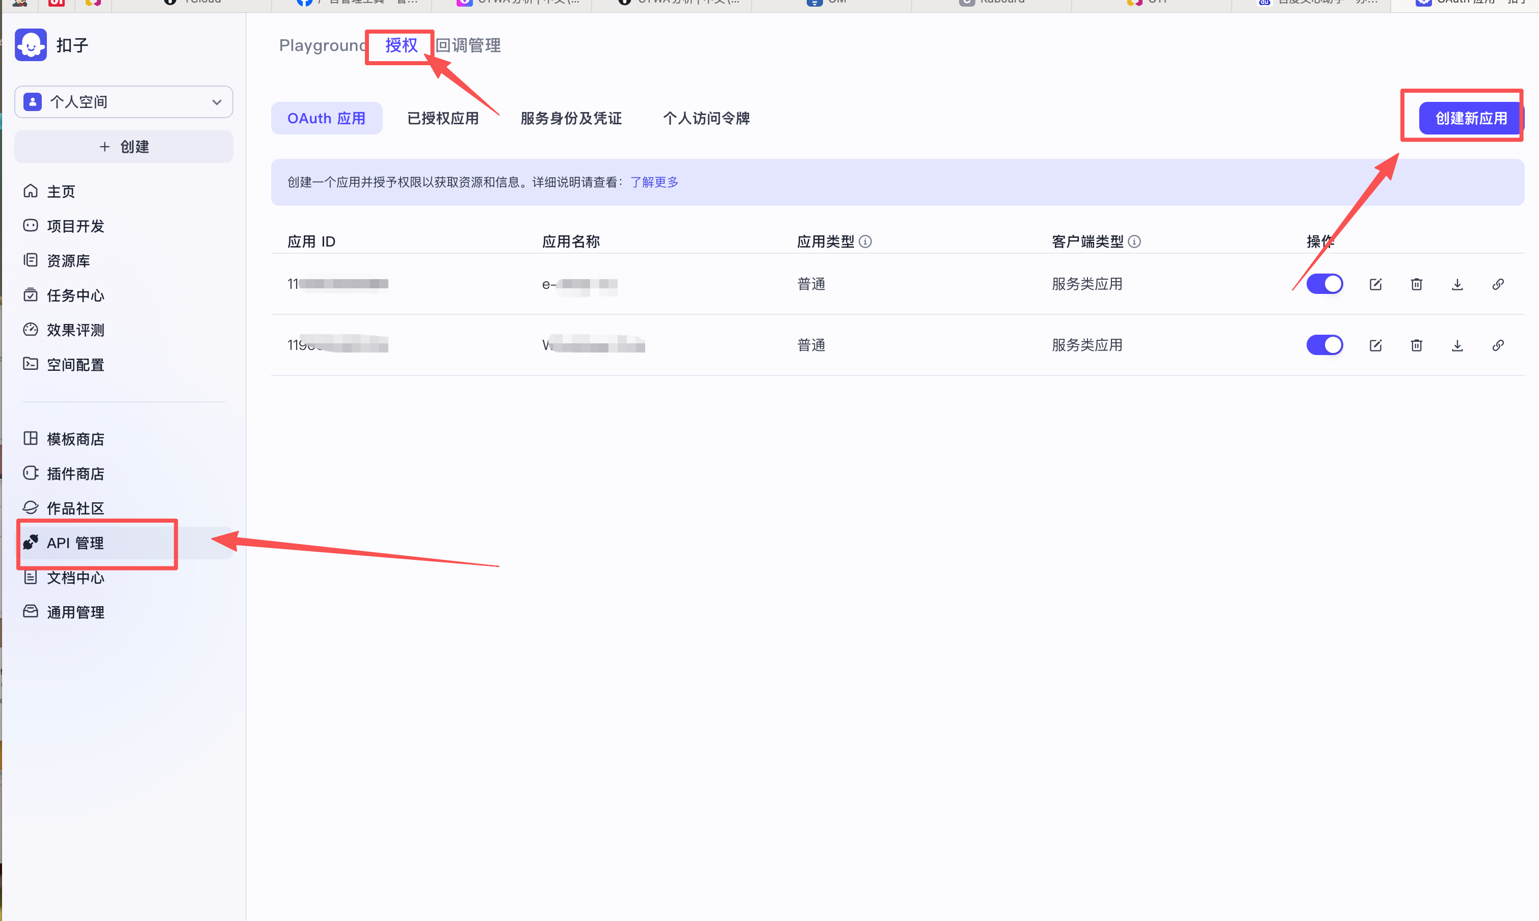The height and width of the screenshot is (921, 1539).
Task: Switch to the 回调管理 tab
Action: [x=468, y=45]
